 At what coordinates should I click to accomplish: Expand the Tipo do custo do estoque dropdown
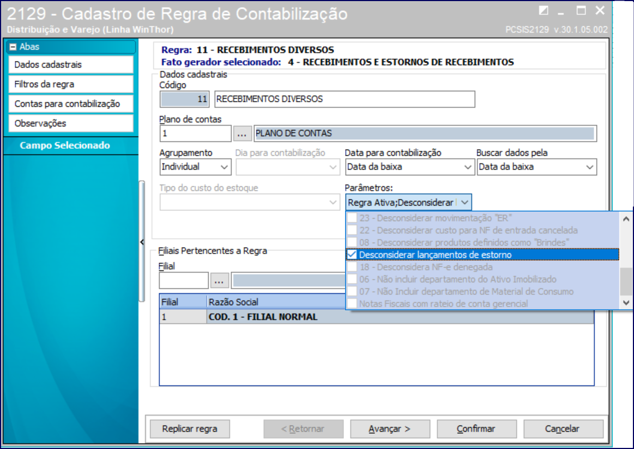pos(333,202)
